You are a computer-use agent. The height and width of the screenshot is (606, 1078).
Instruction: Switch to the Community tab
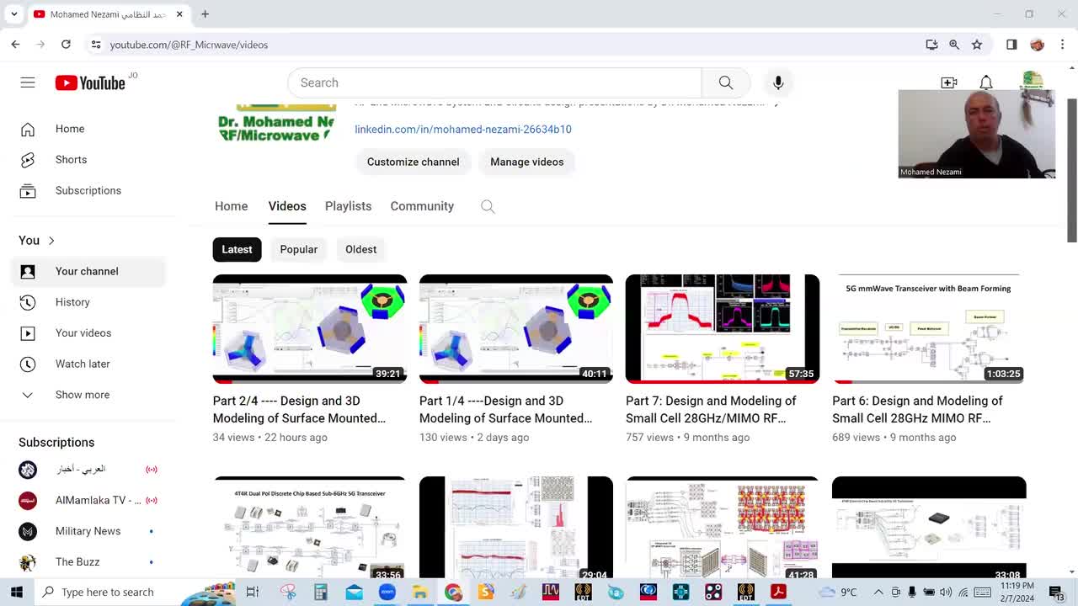[422, 206]
